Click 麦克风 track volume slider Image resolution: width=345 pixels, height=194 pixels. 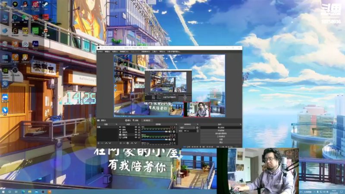tap(155, 139)
